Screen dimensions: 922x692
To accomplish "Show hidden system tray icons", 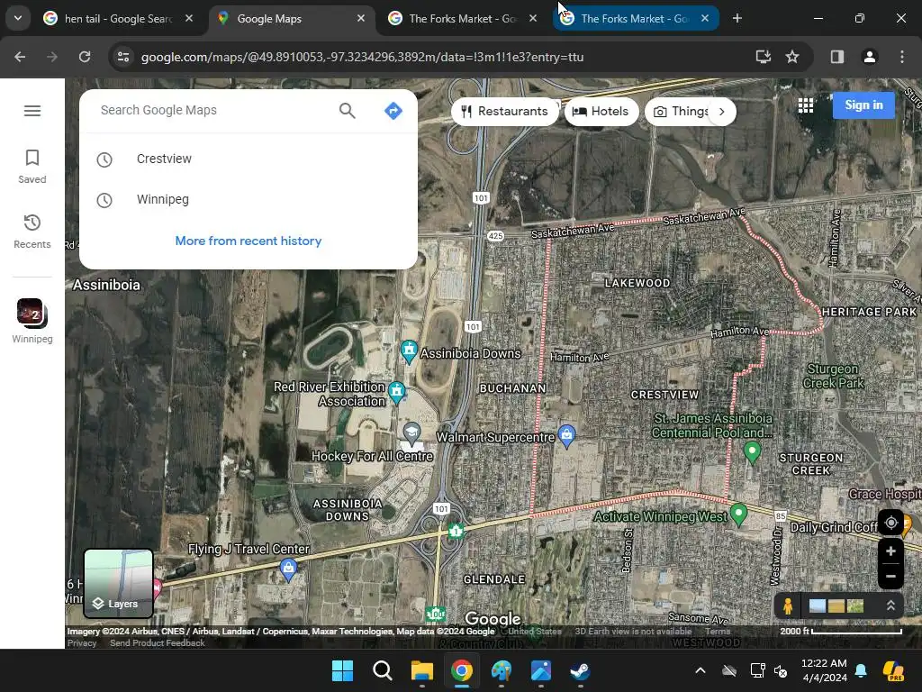I will pyautogui.click(x=701, y=670).
